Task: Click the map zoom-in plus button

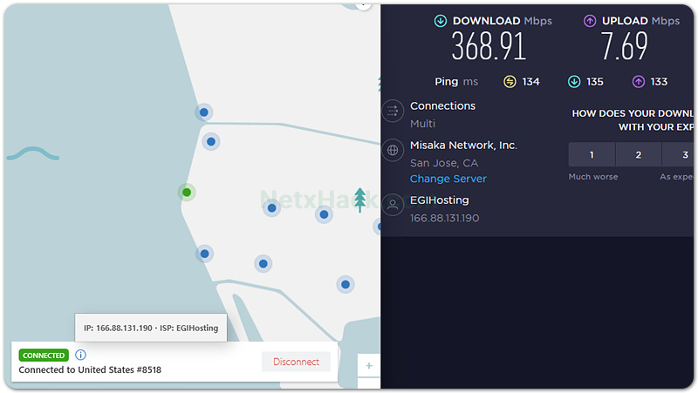Action: tap(369, 365)
